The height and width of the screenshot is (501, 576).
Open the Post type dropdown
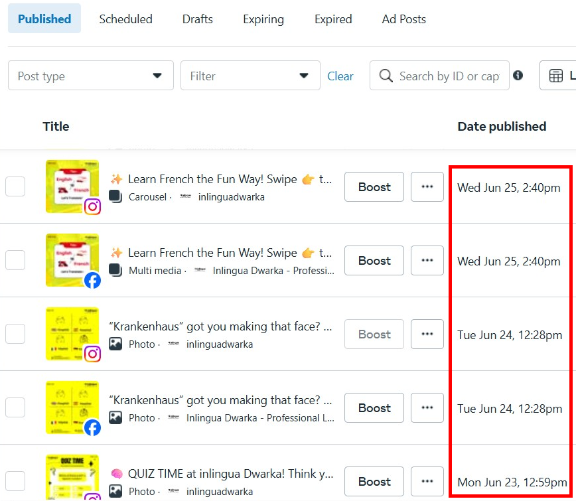click(x=91, y=76)
